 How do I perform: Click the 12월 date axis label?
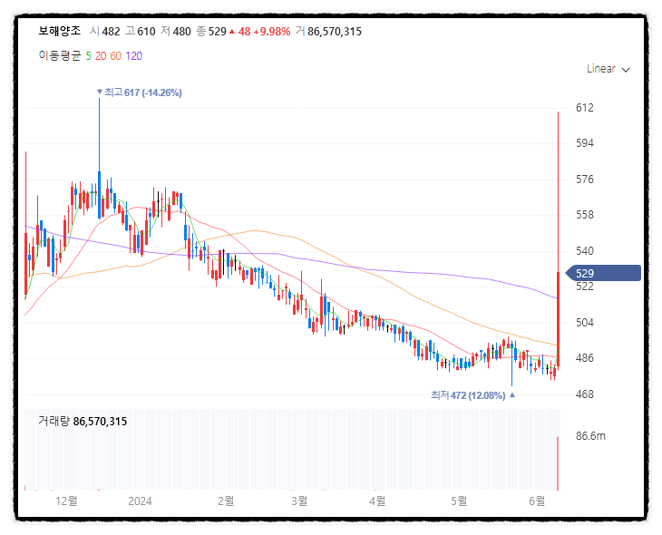point(66,501)
